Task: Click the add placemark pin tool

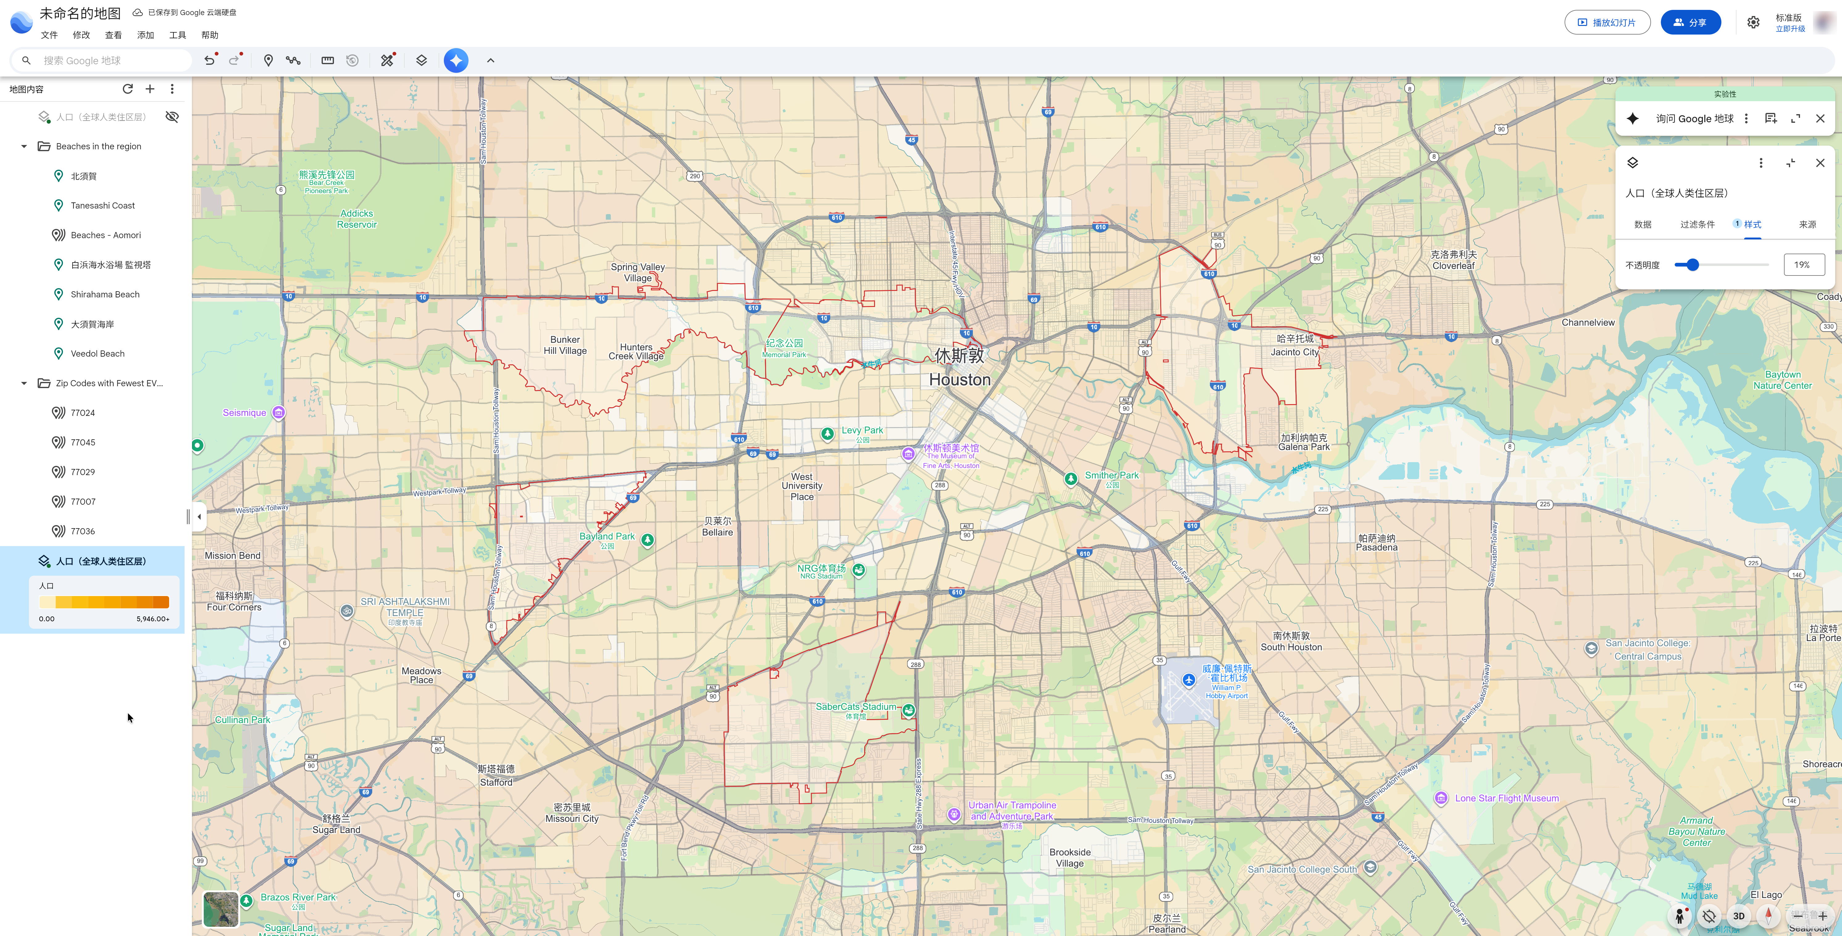Action: tap(268, 61)
